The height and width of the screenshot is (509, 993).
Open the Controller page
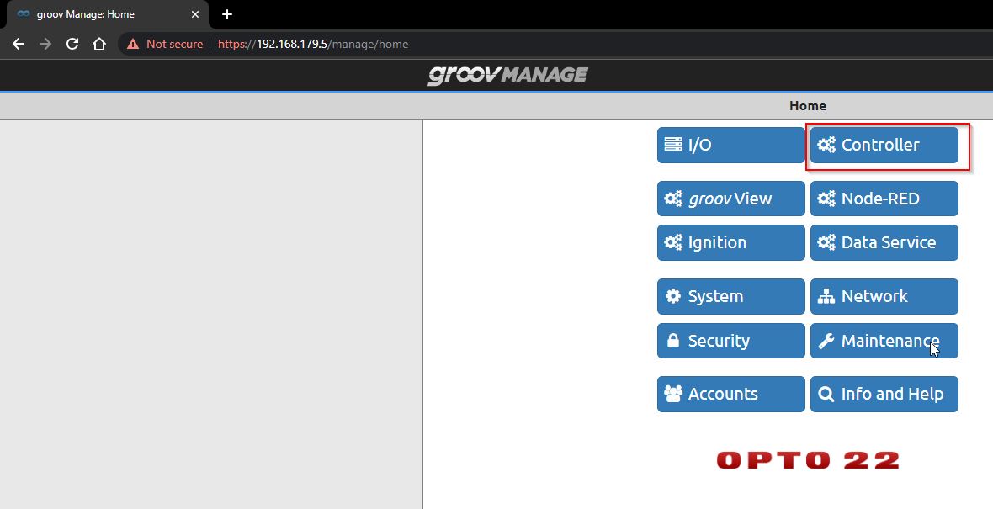click(884, 145)
